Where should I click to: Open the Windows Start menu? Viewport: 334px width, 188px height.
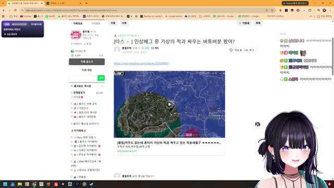pos(5,184)
